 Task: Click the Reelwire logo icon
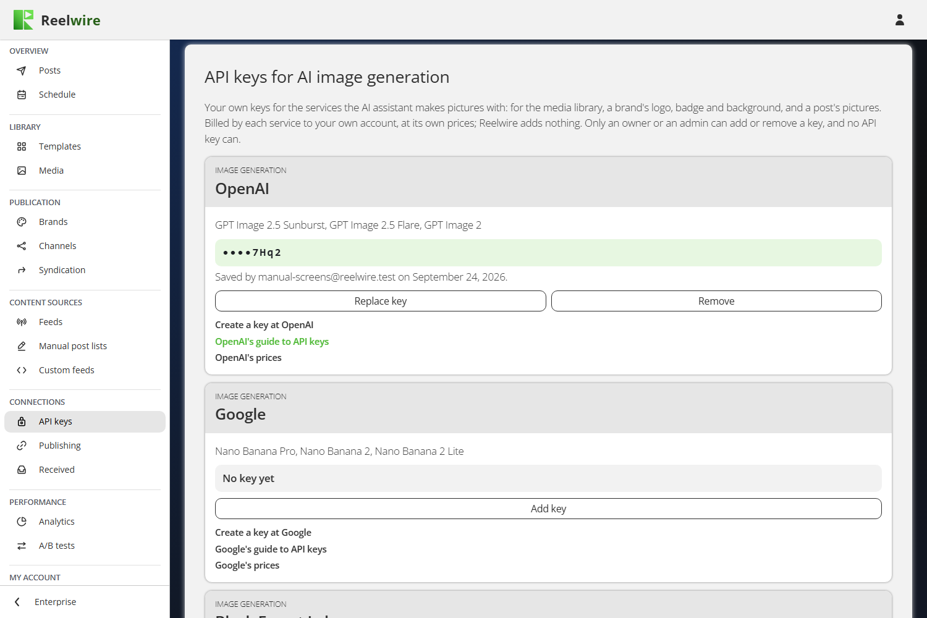point(23,20)
